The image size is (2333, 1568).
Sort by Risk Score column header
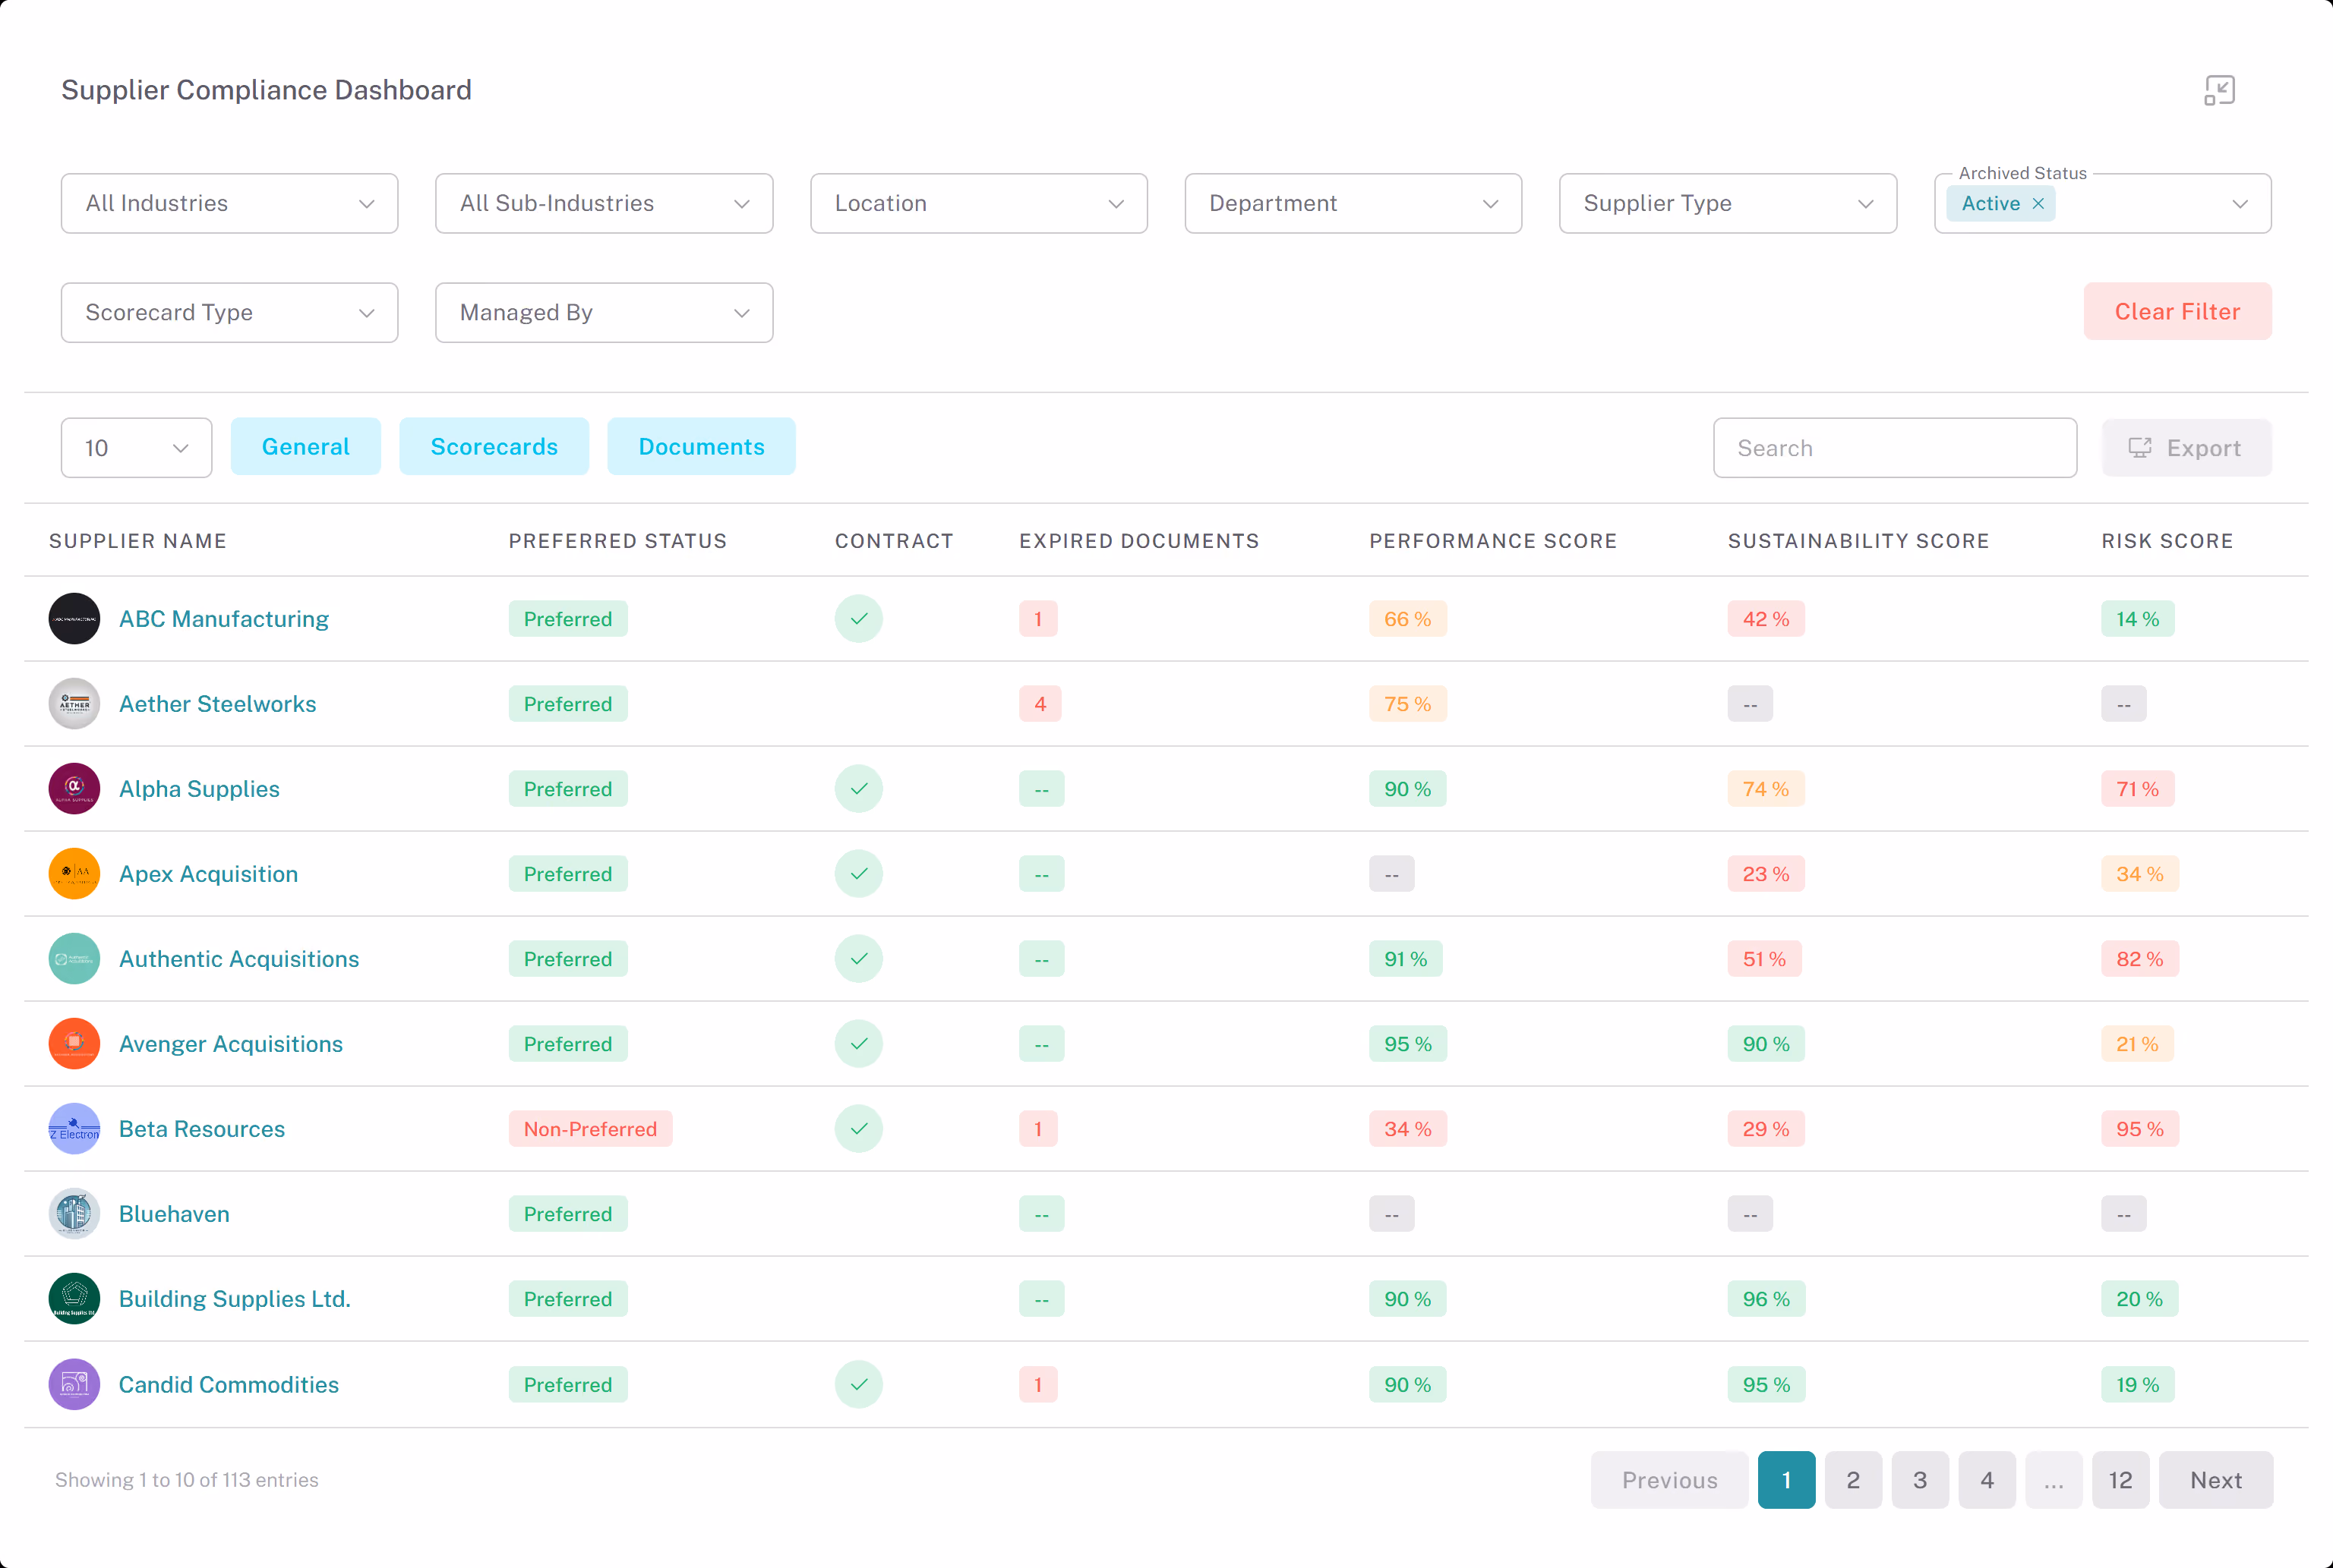point(2167,541)
